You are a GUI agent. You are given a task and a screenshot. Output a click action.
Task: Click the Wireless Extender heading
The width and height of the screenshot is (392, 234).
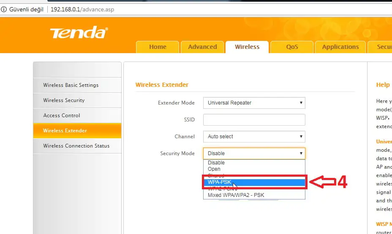[162, 85]
